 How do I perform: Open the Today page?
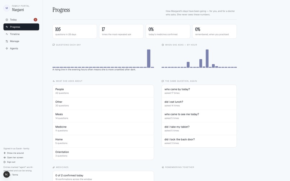(x=21, y=20)
